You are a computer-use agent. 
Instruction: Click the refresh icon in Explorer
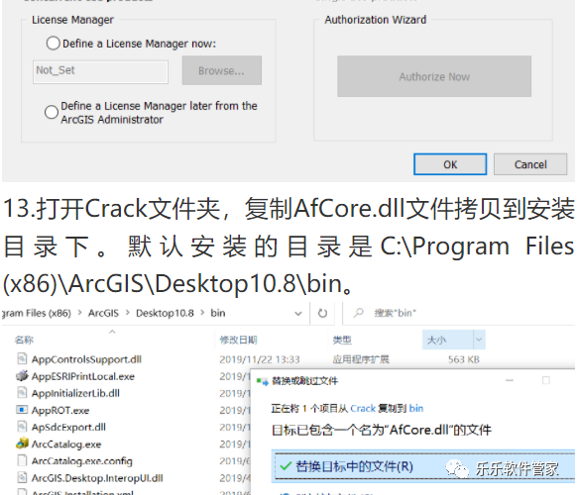[322, 313]
